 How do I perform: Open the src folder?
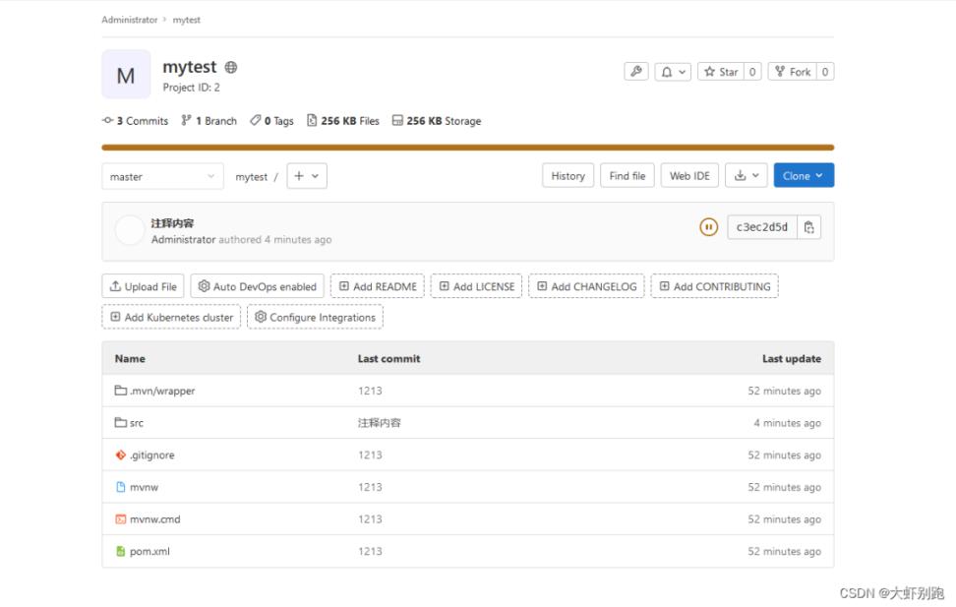click(136, 423)
